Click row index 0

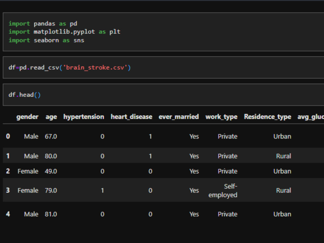(8, 136)
